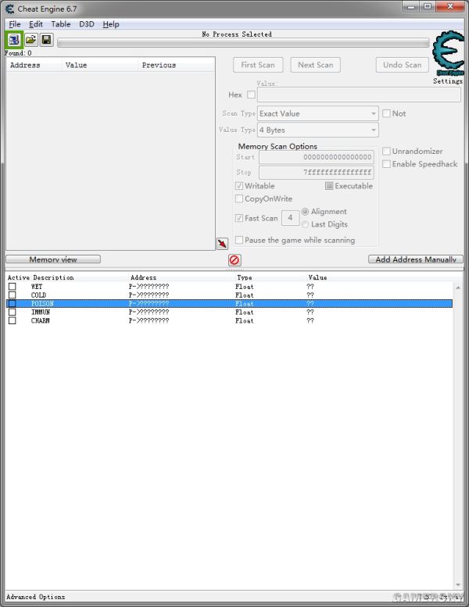Open the process list icon
469x607 pixels.
[14, 40]
